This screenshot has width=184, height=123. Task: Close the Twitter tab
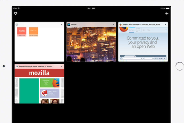pos(114,24)
